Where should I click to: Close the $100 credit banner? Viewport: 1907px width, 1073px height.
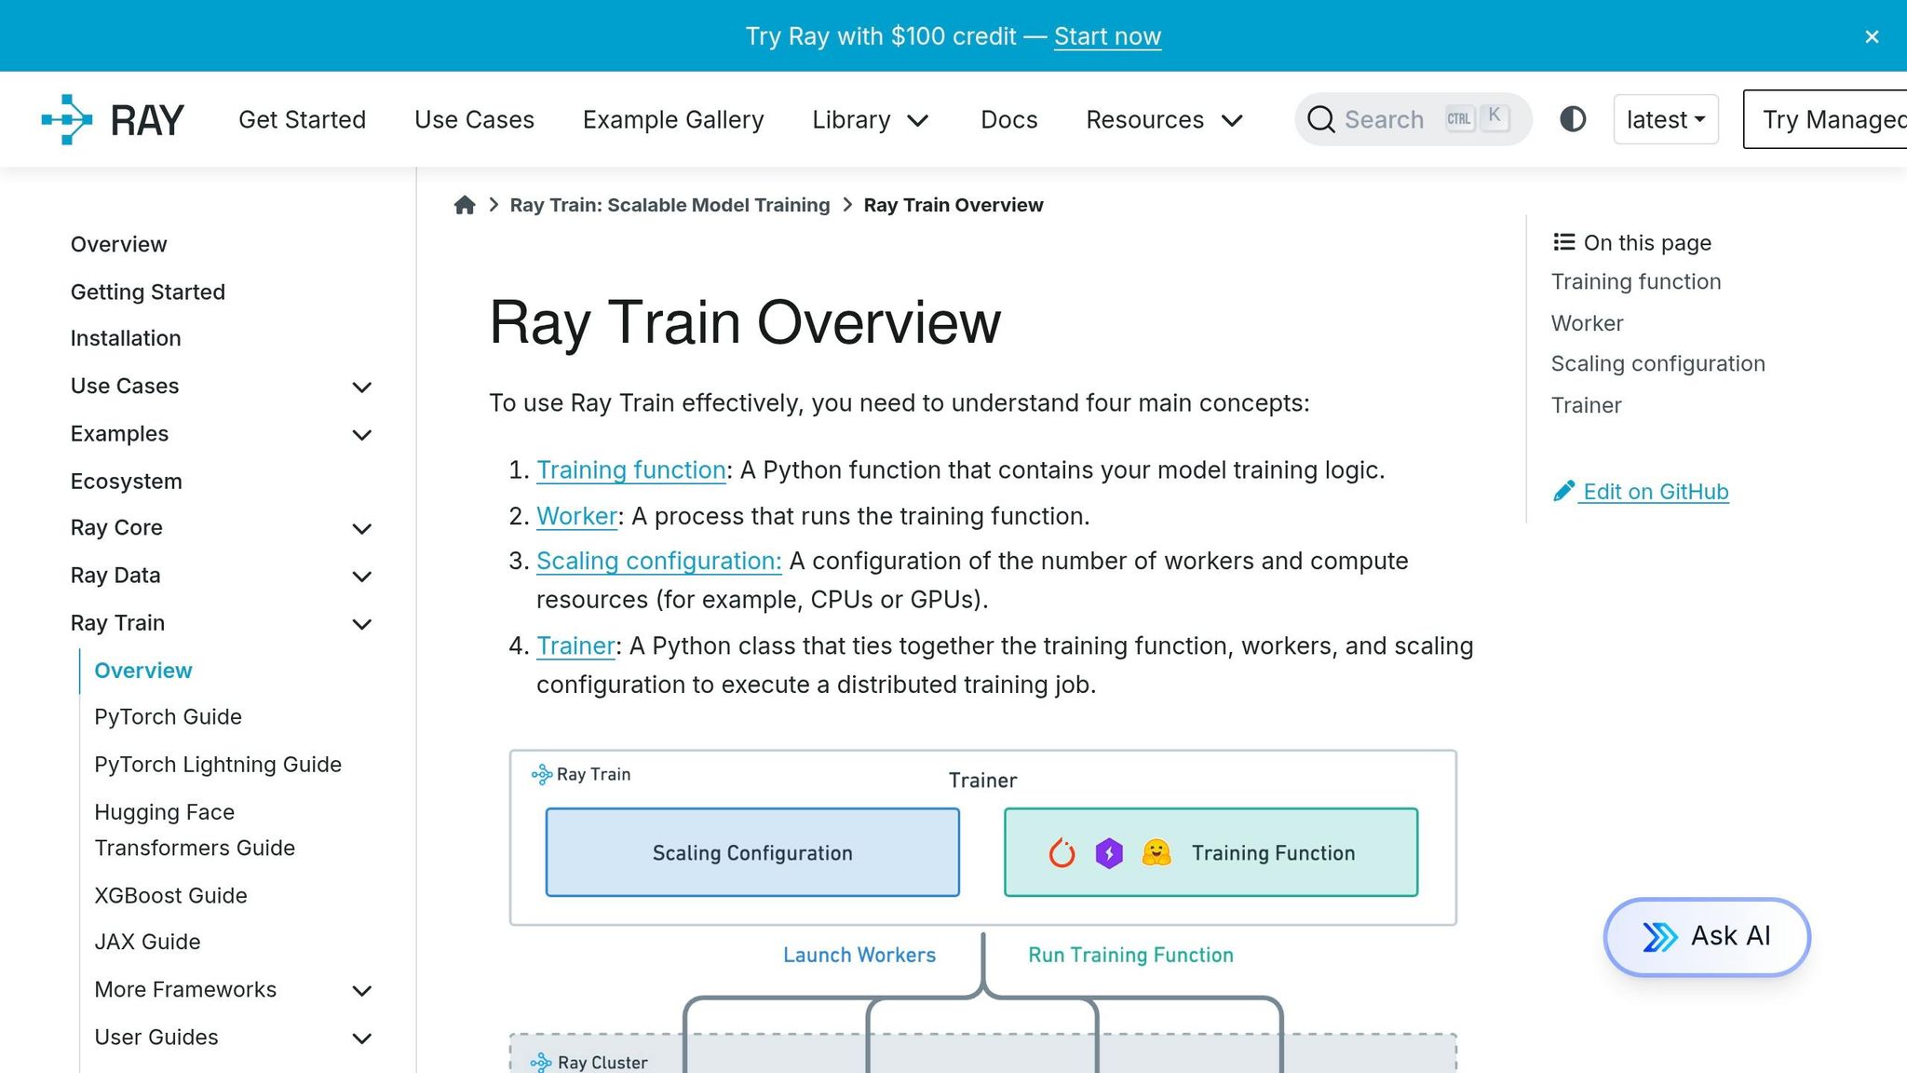coord(1872,36)
